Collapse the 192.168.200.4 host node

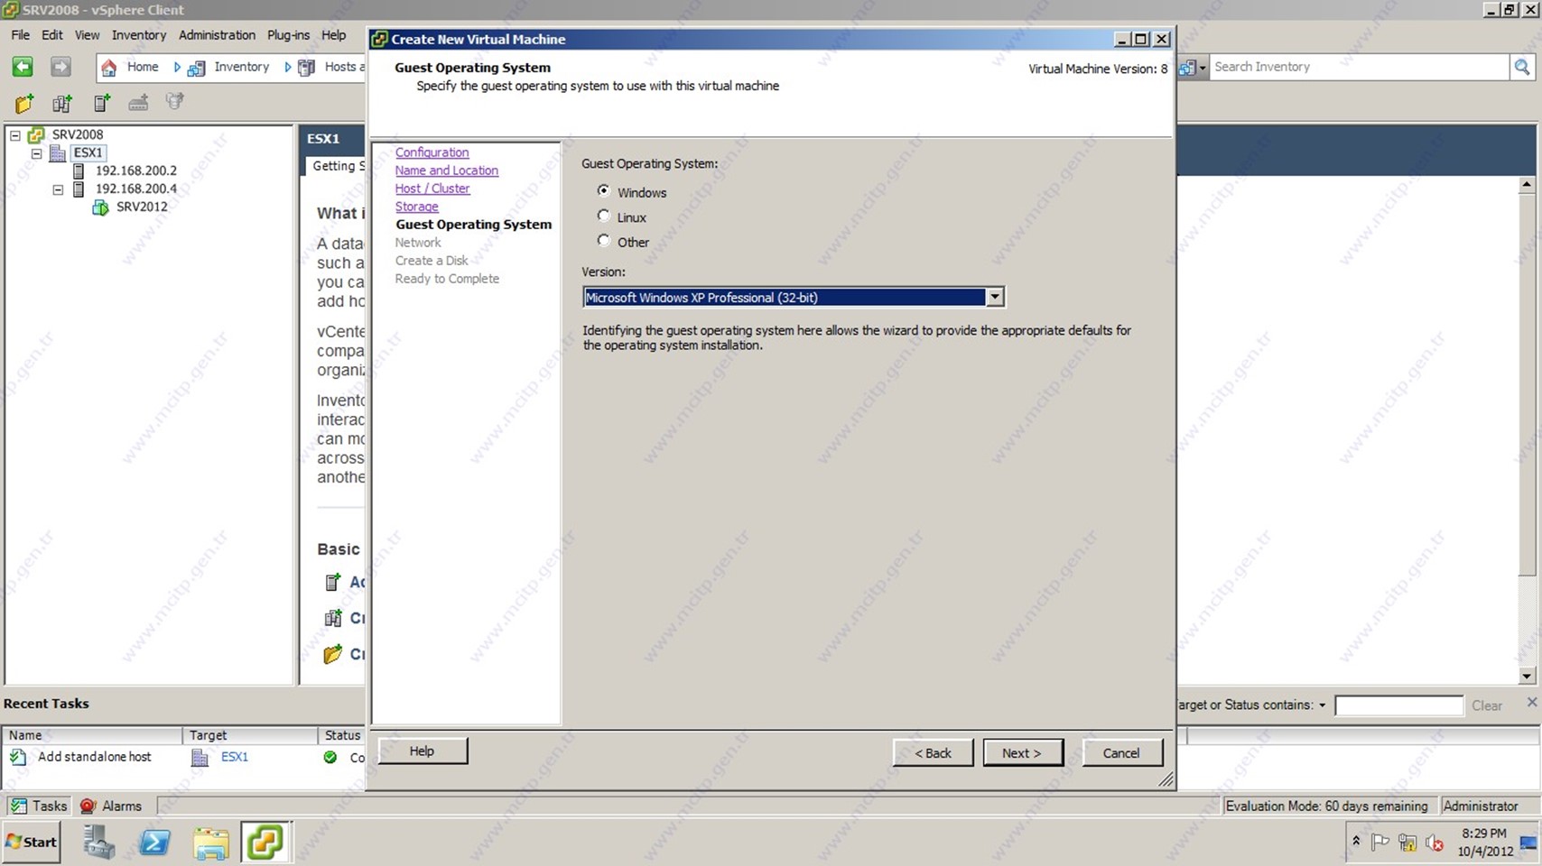point(58,189)
